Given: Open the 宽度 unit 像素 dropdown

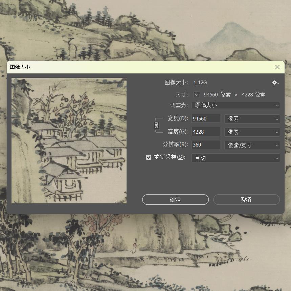Looking at the screenshot, I should 252,119.
